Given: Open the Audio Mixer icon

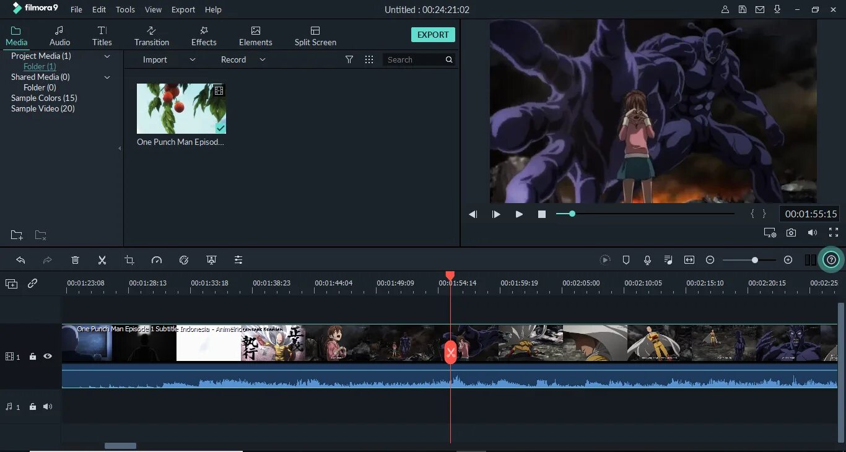Looking at the screenshot, I should click(668, 260).
